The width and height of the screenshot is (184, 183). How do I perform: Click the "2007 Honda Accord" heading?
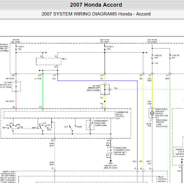96,5
